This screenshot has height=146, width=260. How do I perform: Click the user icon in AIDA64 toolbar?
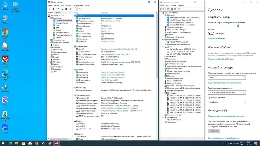(x=66, y=9)
